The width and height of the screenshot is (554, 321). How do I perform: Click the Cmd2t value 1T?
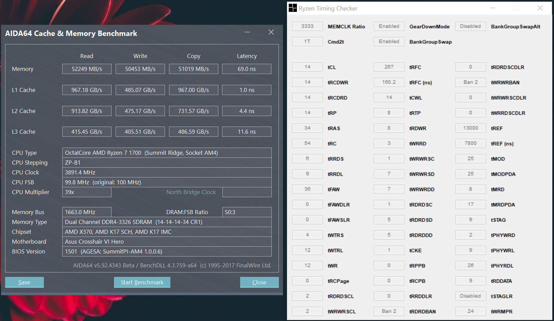pyautogui.click(x=307, y=41)
